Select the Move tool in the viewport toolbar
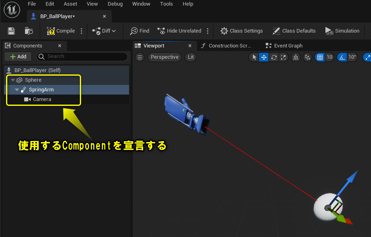The height and width of the screenshot is (237, 371). coord(264,57)
